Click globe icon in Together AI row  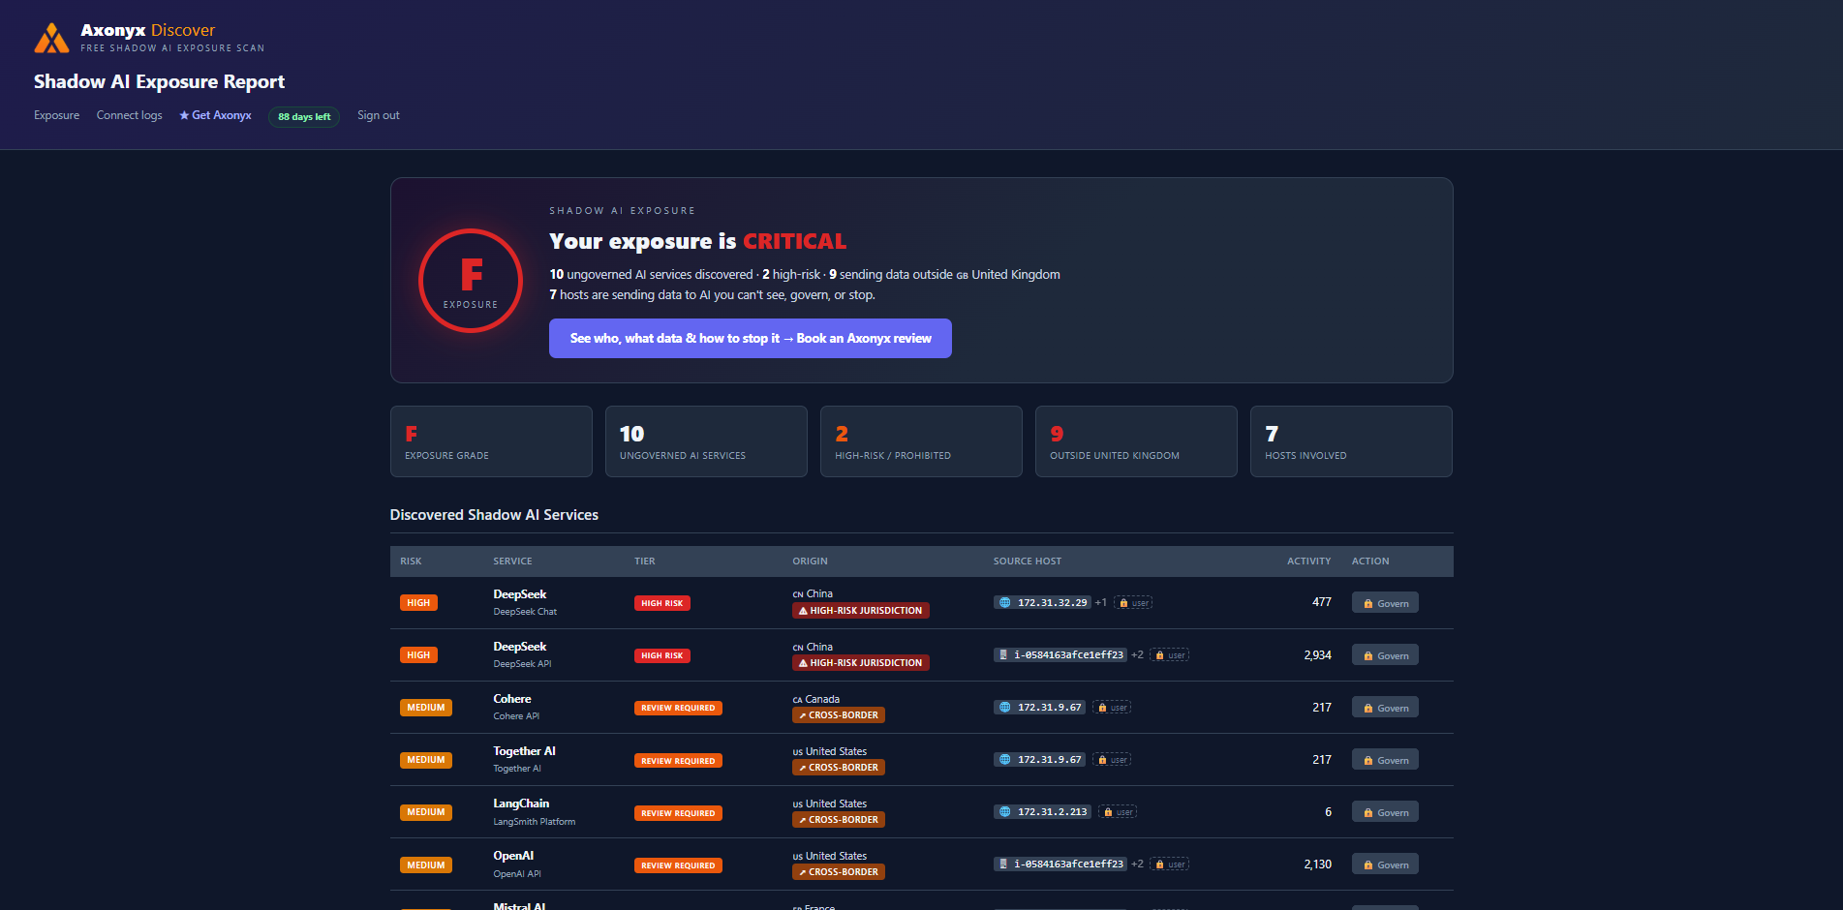[x=1004, y=759]
